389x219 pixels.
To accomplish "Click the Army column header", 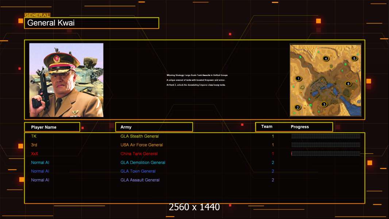I will 154,127.
